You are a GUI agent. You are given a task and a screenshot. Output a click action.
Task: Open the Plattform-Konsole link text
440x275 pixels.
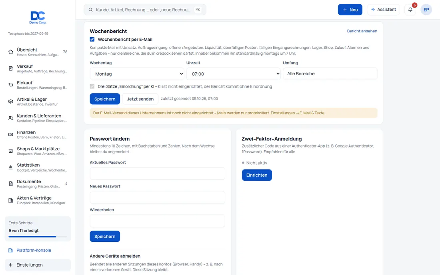34,250
